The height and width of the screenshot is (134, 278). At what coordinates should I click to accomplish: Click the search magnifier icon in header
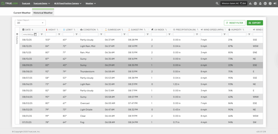coord(217,3)
